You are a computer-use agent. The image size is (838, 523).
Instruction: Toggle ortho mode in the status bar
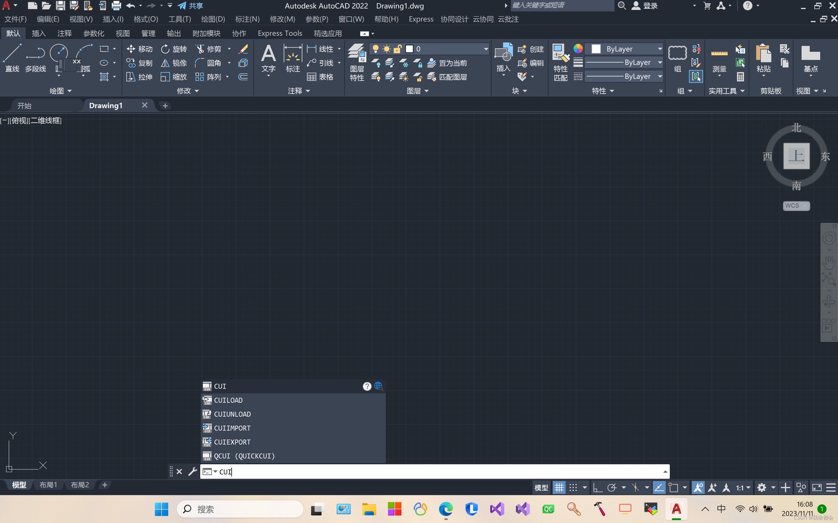597,487
